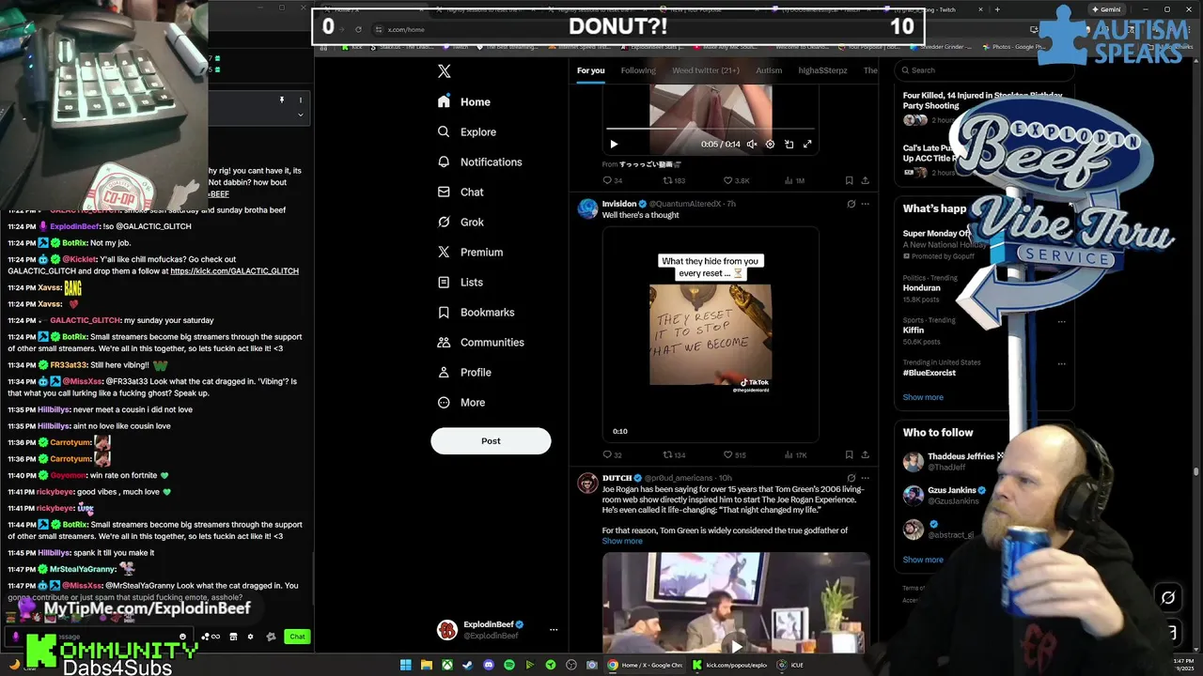Open Kick chat settings gear

250,637
